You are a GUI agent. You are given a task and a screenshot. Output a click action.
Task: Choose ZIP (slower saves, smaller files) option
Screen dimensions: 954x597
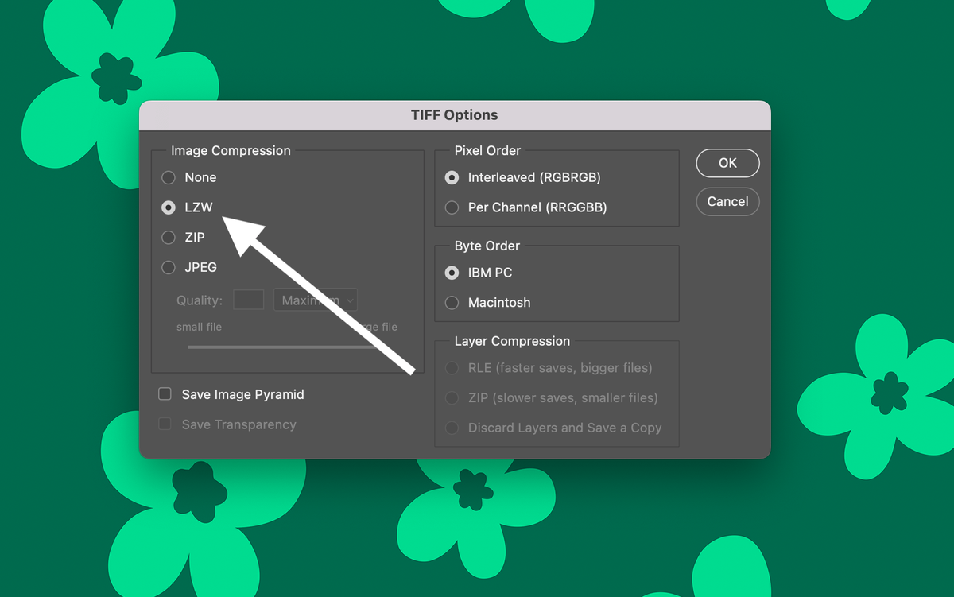(x=452, y=398)
